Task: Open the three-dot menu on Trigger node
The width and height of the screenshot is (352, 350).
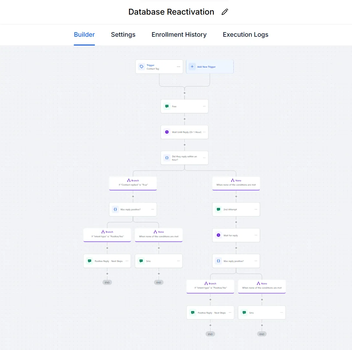Action: (178, 67)
